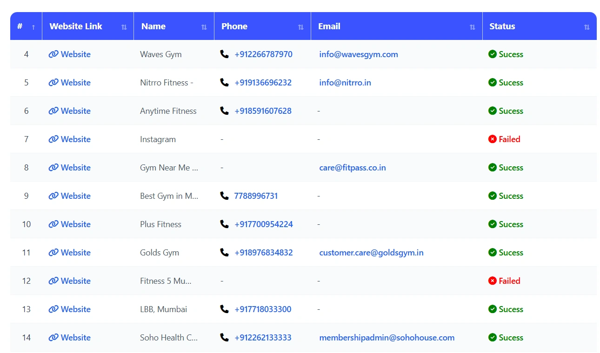Click the red Failed icon on the Instagram row
Viewport: 600px width, 353px height.
coord(492,139)
